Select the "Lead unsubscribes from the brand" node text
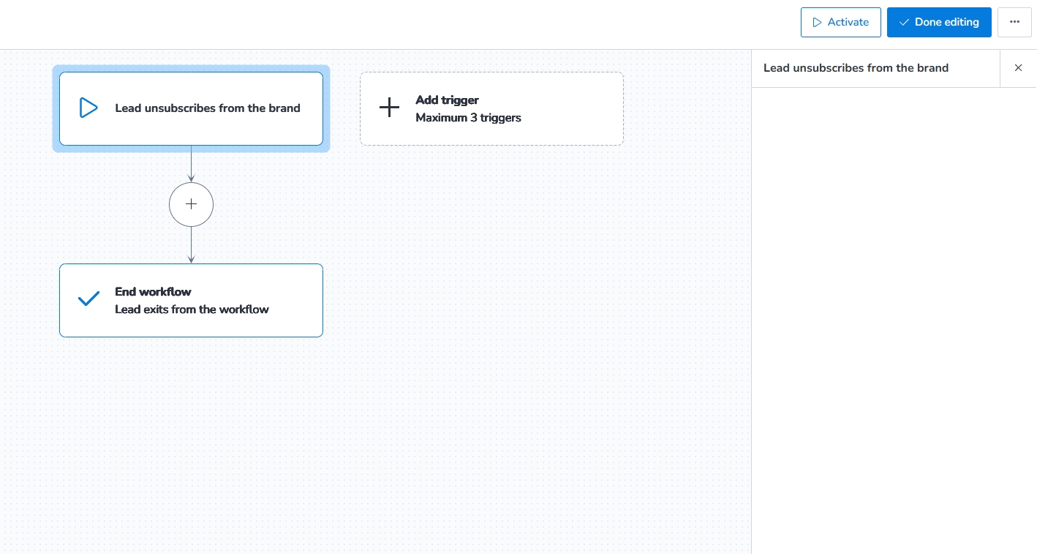Image resolution: width=1037 pixels, height=554 pixels. pos(208,108)
